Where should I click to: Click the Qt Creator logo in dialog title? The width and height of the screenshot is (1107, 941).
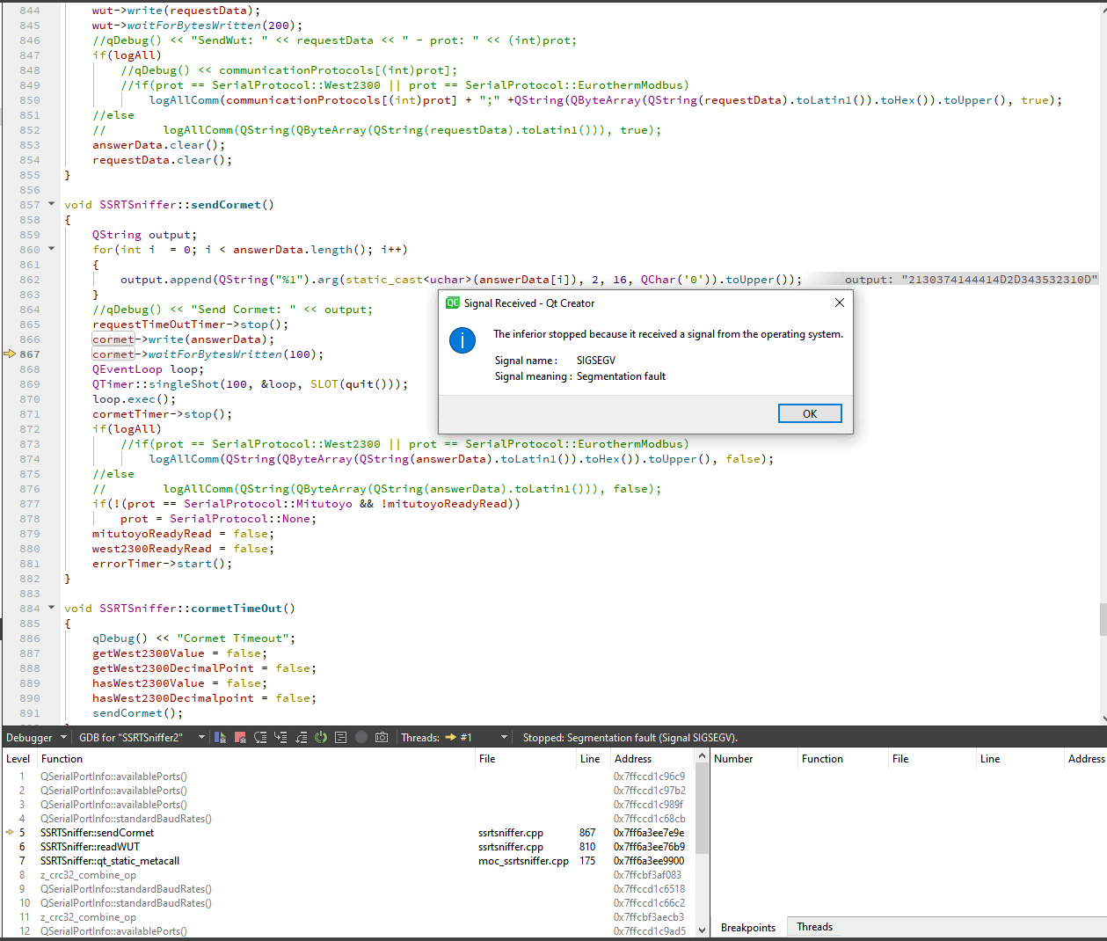point(453,303)
